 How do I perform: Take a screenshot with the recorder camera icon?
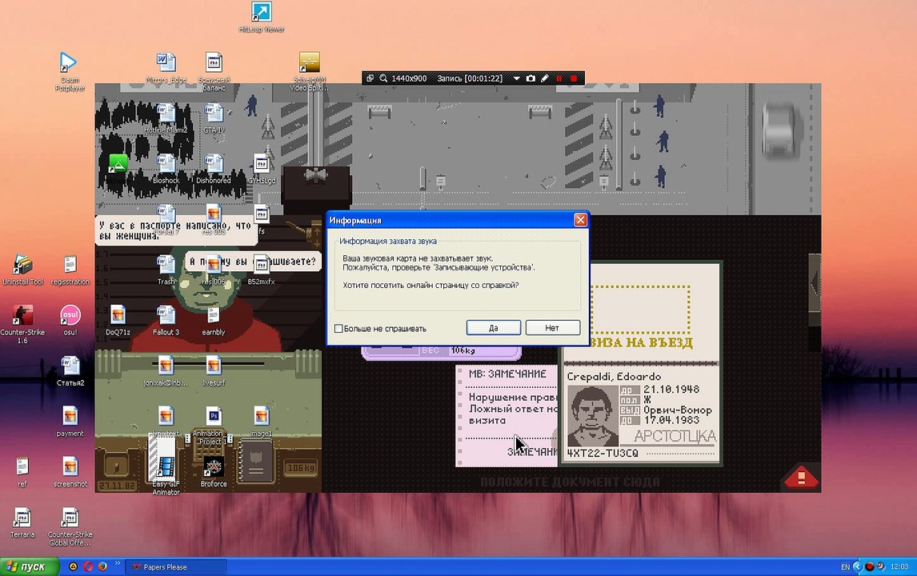[x=531, y=78]
